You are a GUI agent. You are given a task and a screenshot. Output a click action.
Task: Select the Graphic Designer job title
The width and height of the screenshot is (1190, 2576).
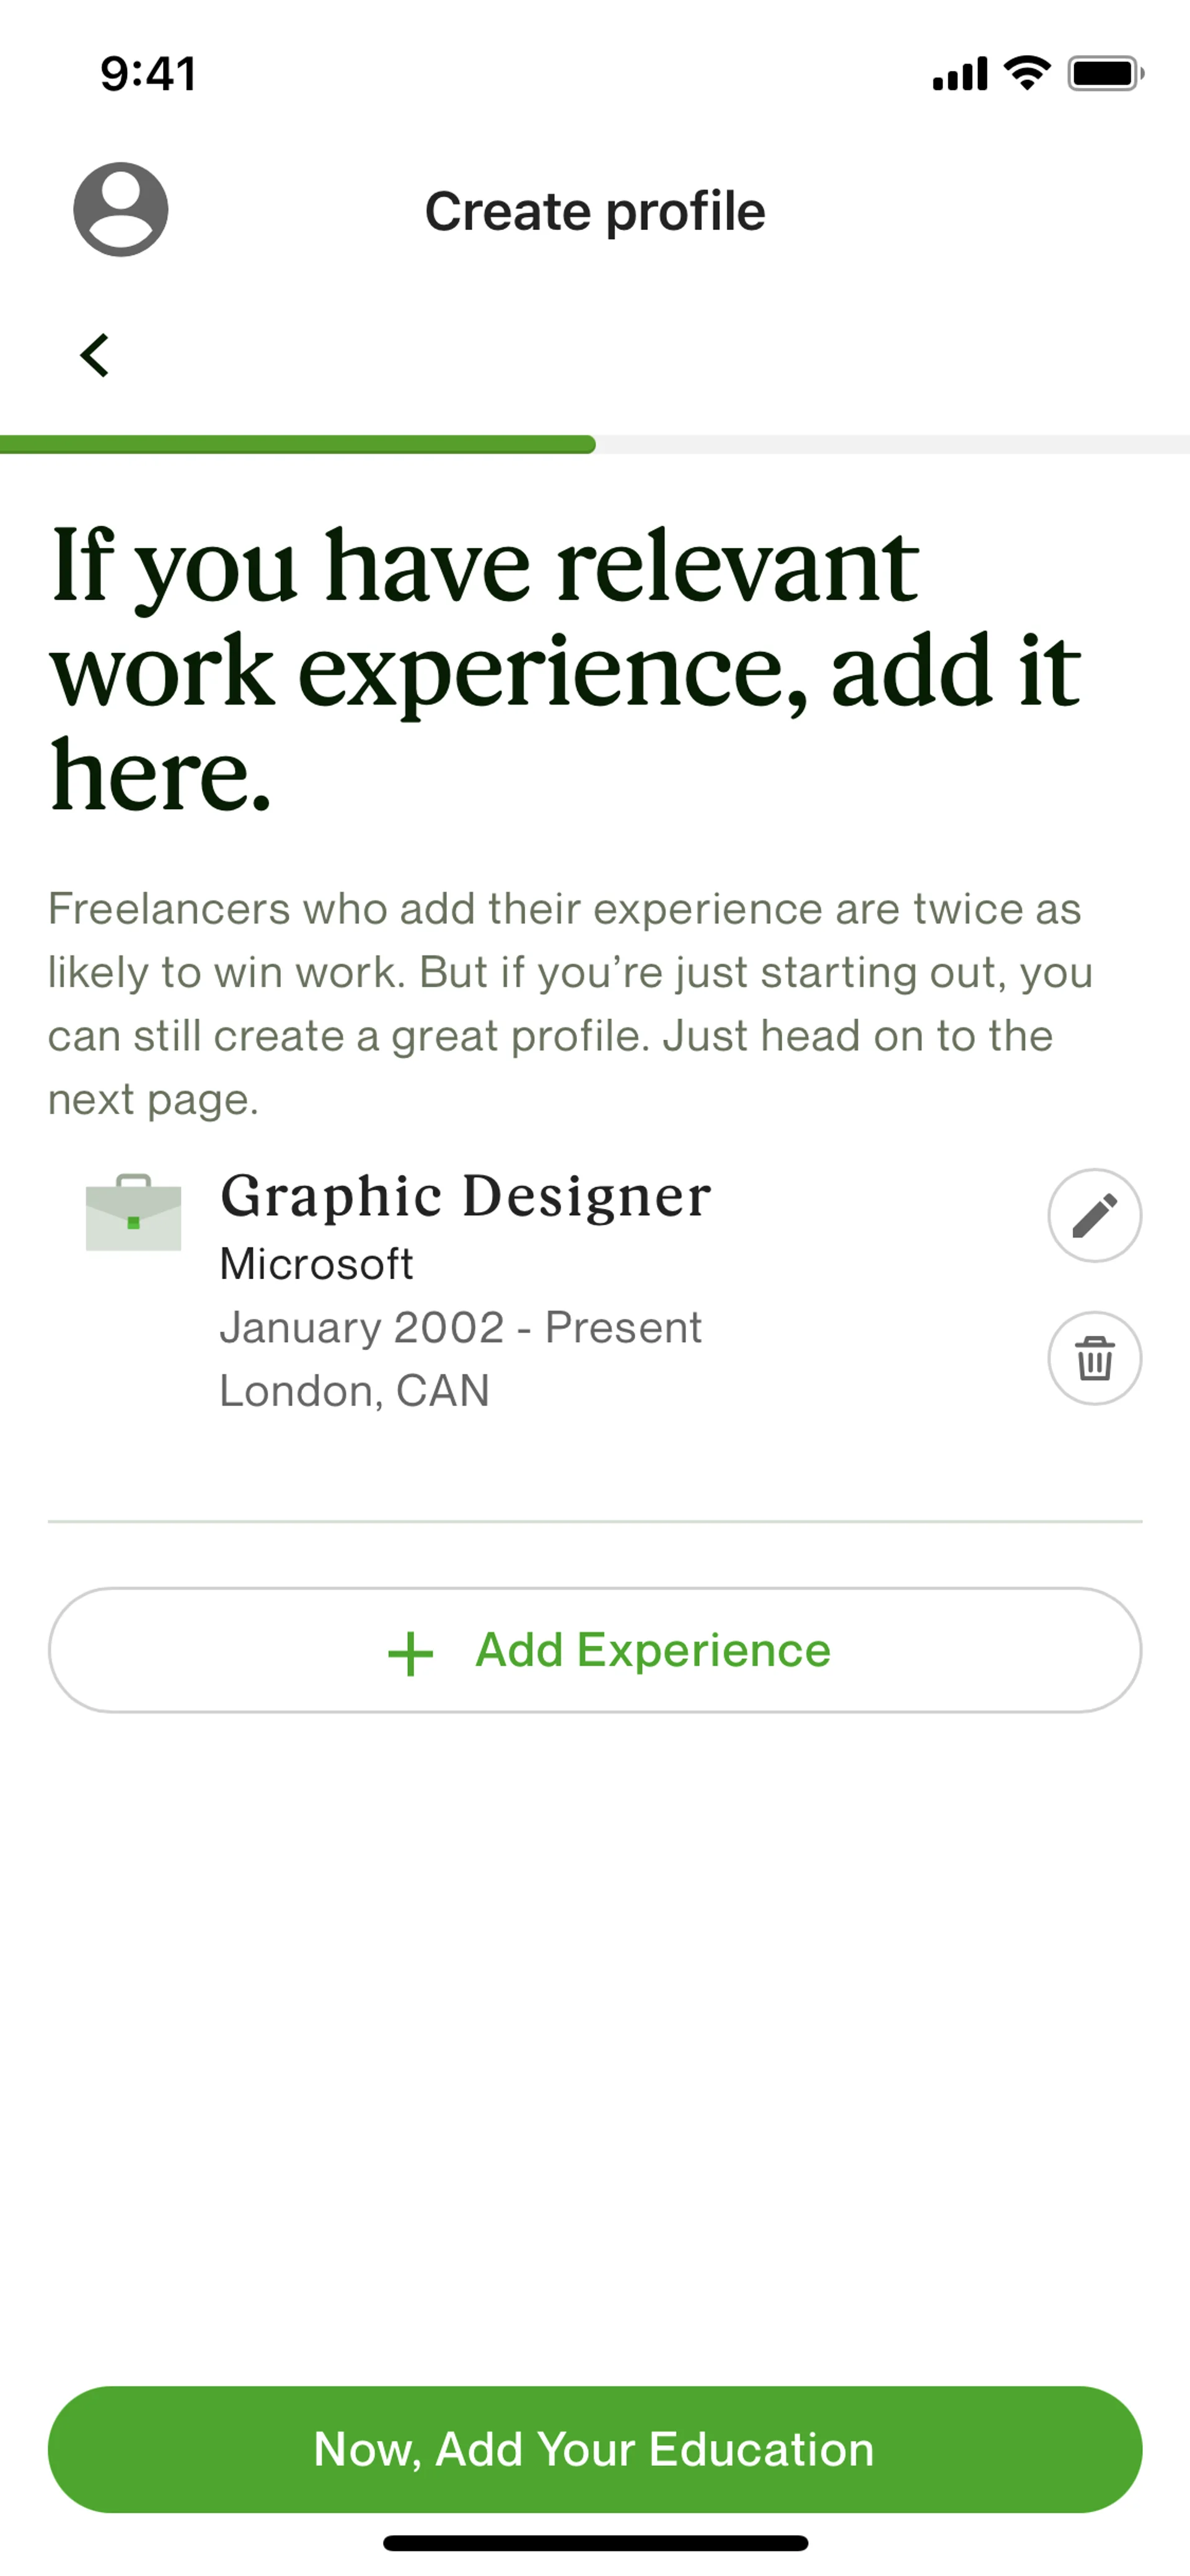[465, 1196]
